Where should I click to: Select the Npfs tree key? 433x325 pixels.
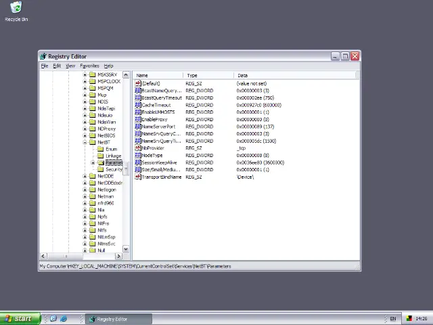click(102, 217)
